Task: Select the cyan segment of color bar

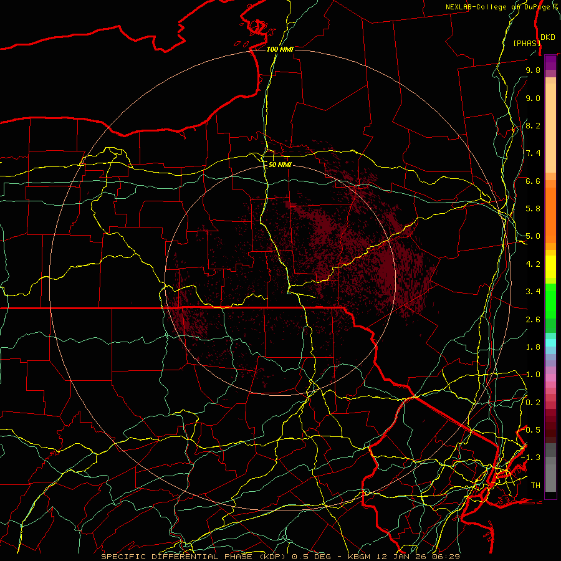Action: (550, 343)
